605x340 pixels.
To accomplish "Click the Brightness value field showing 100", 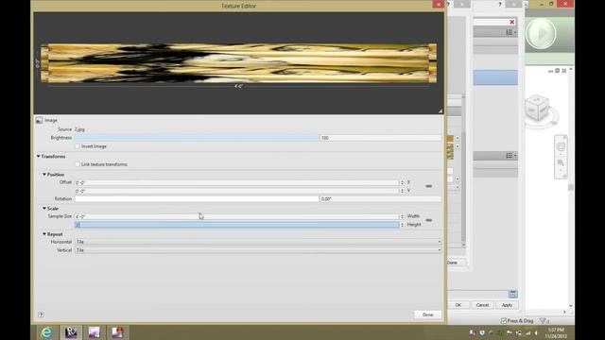I will pos(380,138).
